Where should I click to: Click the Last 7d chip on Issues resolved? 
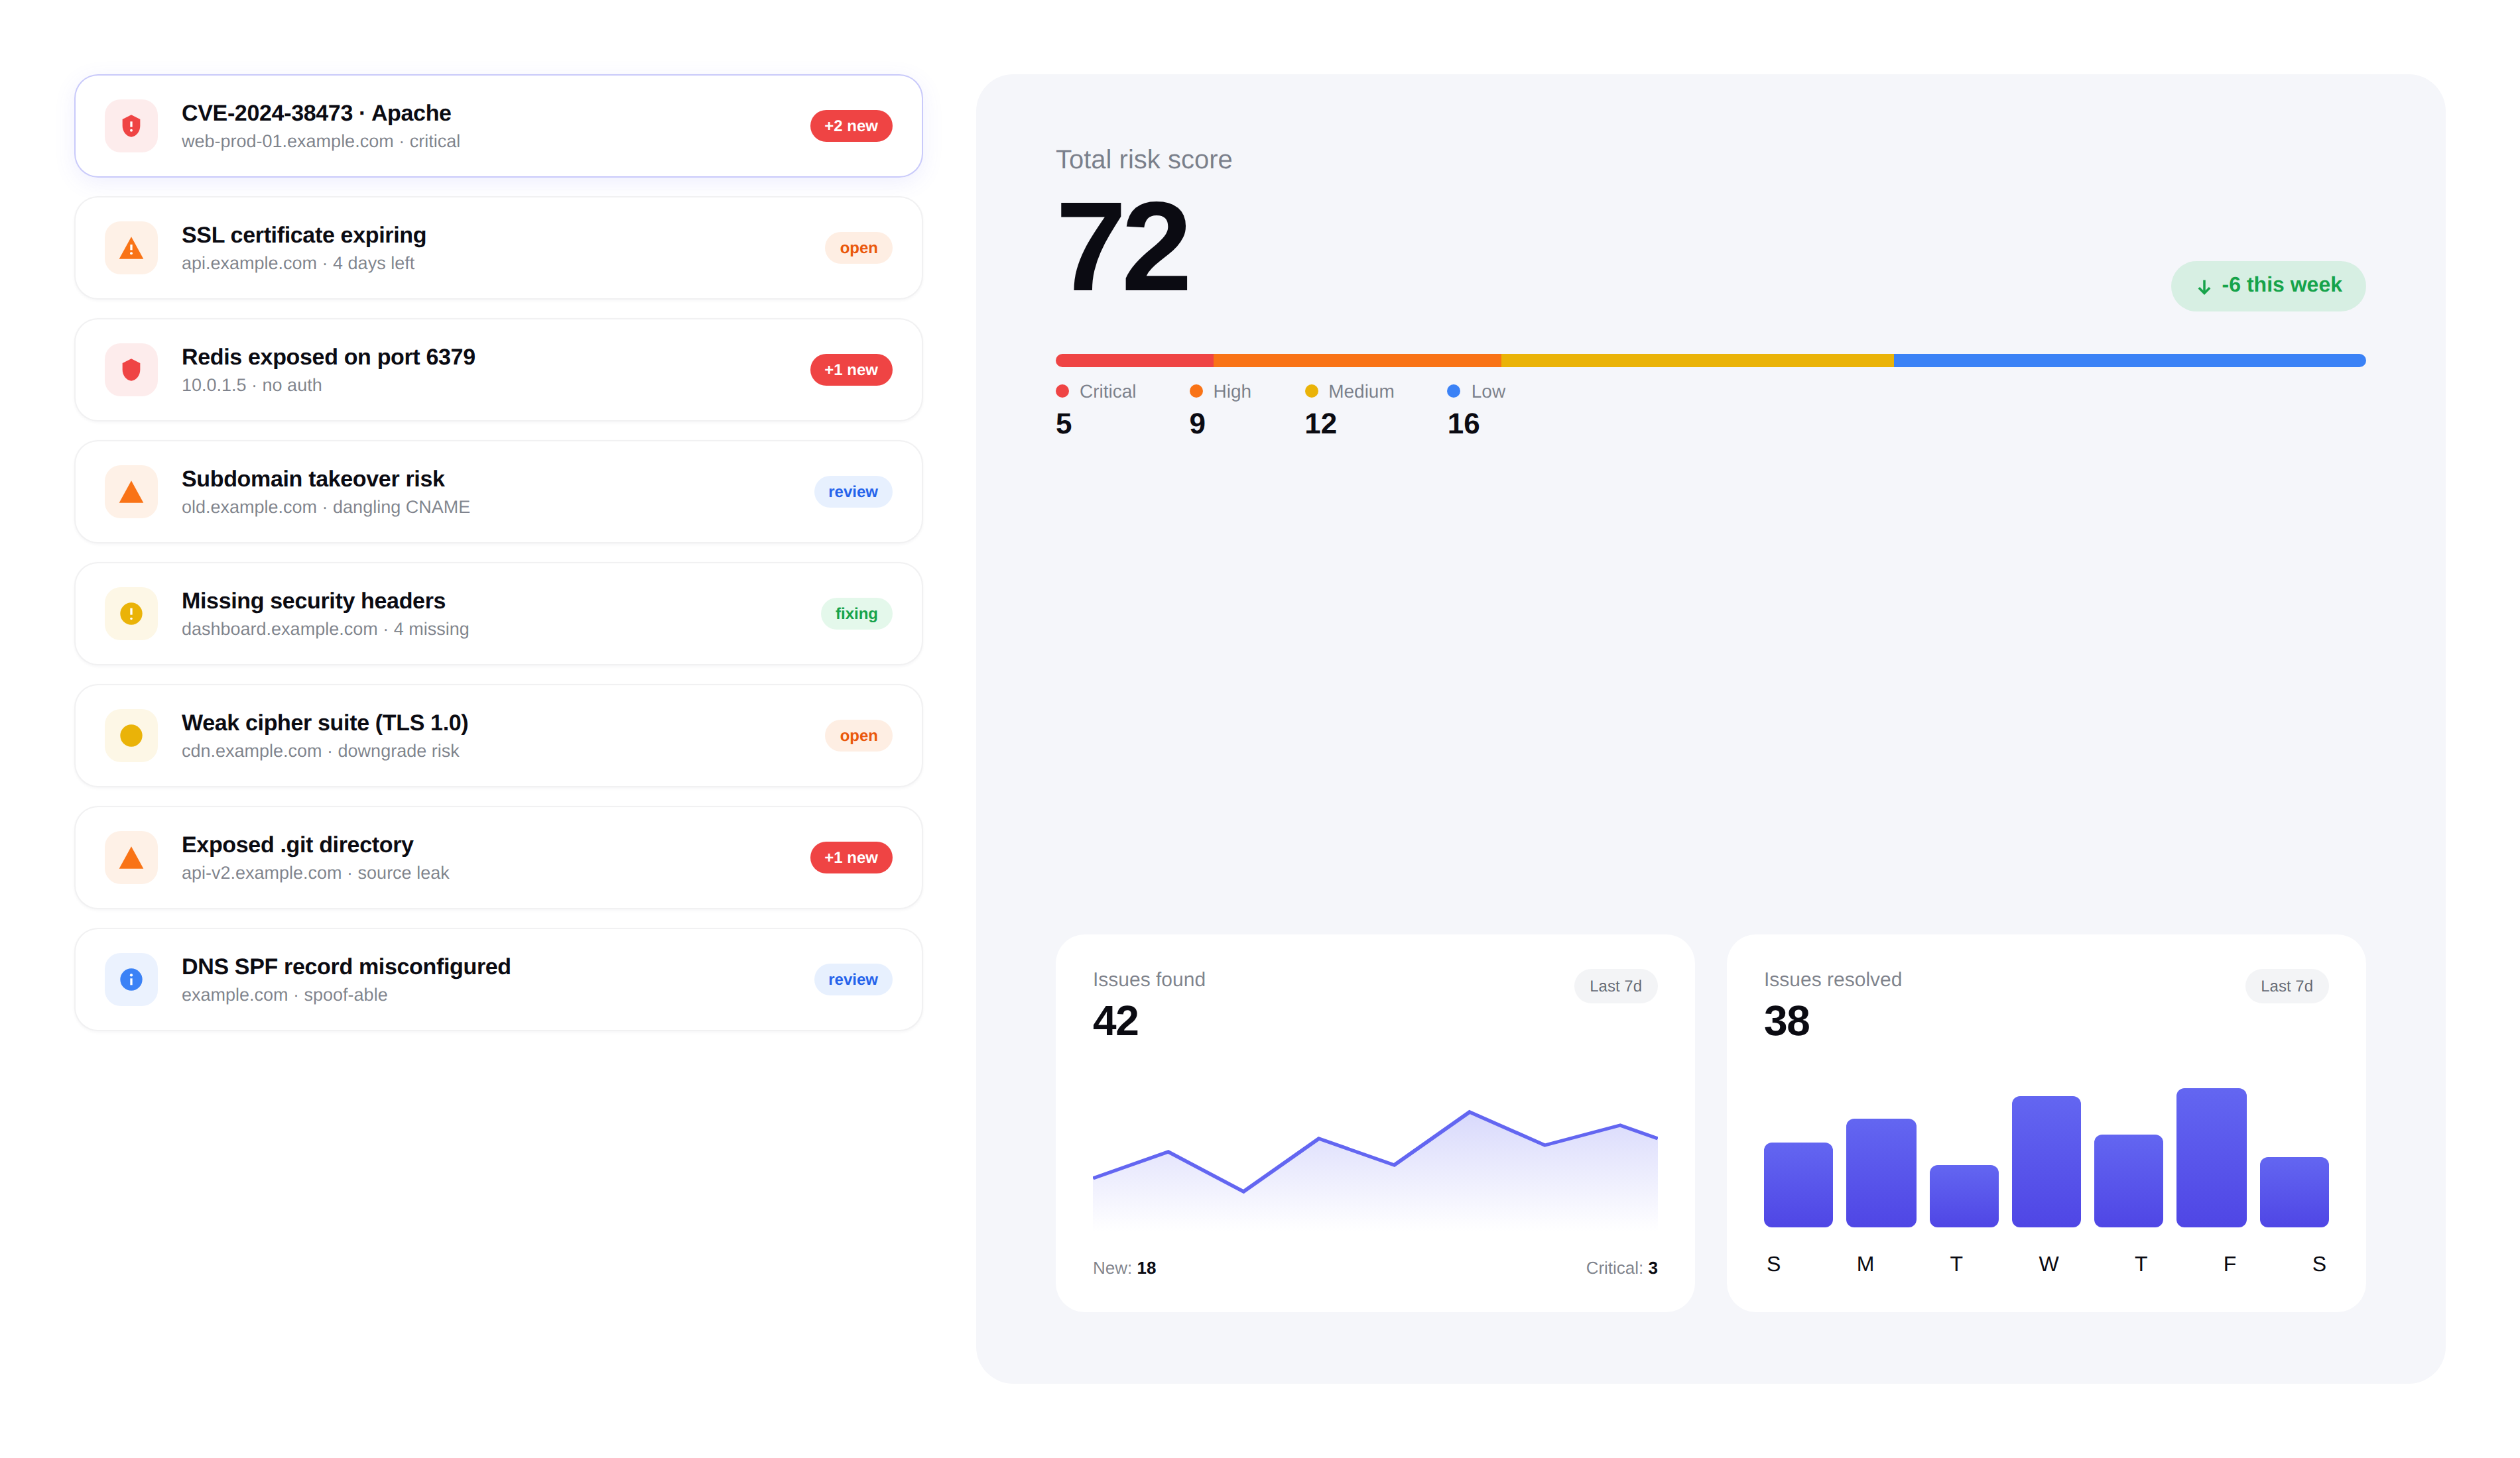pyautogui.click(x=2286, y=986)
